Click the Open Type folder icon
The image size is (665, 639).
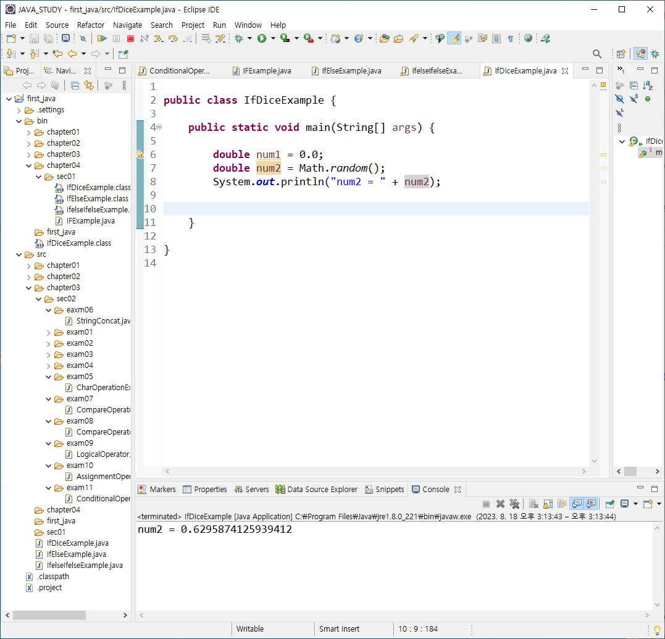coord(385,38)
